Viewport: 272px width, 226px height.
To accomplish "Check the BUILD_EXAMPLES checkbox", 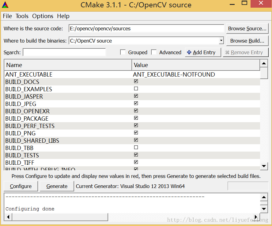I will pyautogui.click(x=136, y=89).
